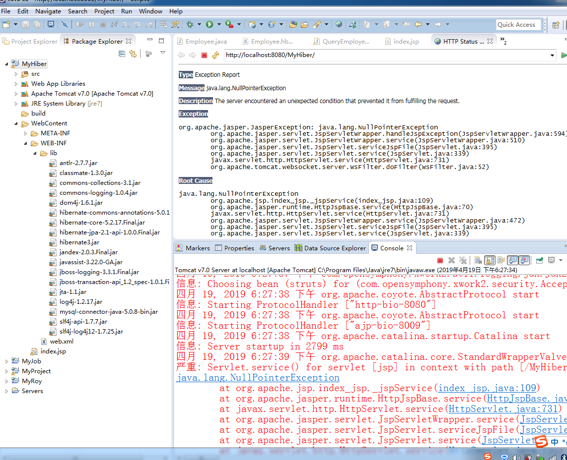The width and height of the screenshot is (567, 460).
Task: Switch to index.jsp editor tab
Action: pos(402,42)
